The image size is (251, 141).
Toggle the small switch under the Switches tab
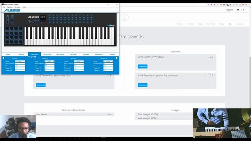[x=35, y=57]
